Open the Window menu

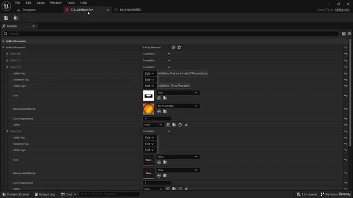(x=56, y=3)
